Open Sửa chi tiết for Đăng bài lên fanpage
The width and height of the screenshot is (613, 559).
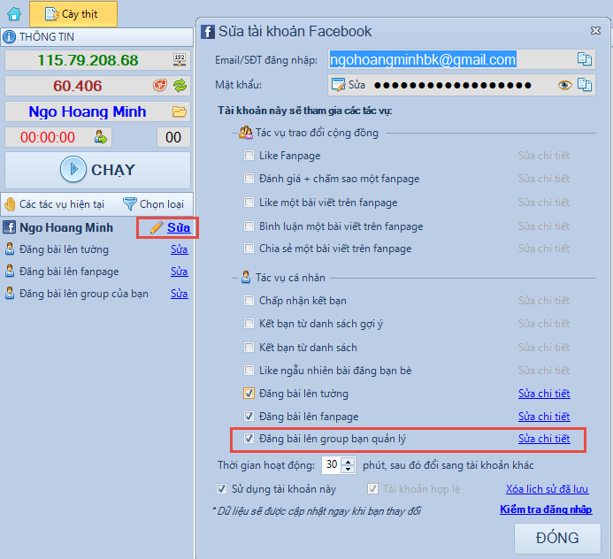tap(544, 417)
